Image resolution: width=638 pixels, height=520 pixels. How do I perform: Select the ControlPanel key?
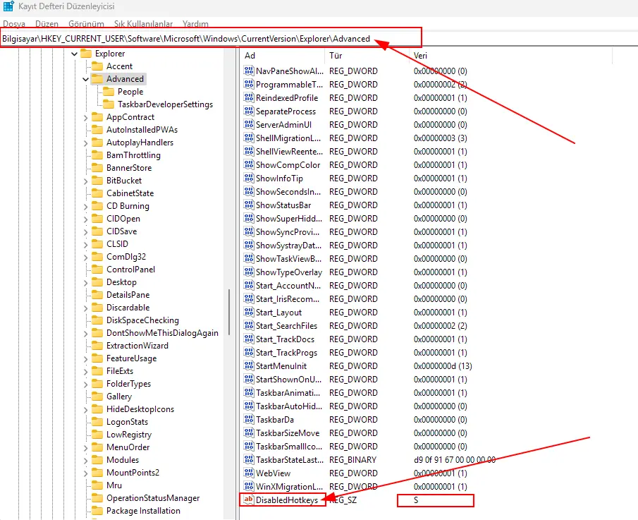[130, 269]
